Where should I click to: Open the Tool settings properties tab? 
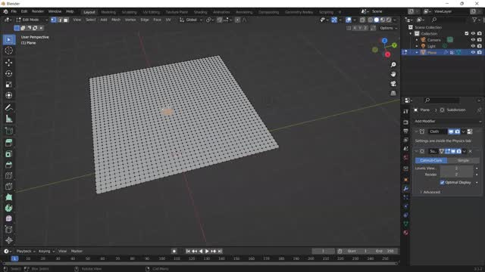pos(406,112)
